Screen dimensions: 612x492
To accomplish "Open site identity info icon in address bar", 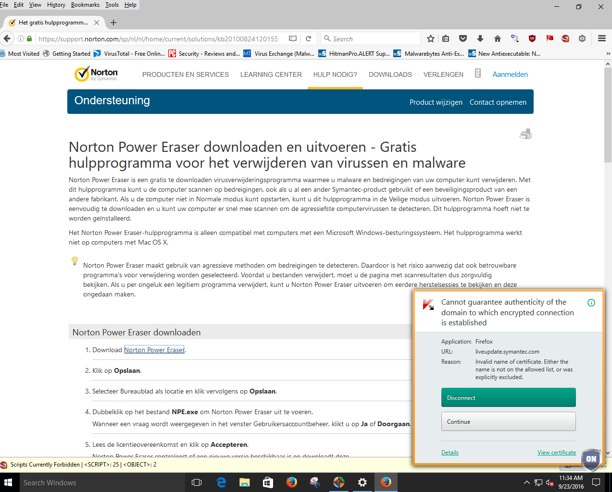I will tap(21, 38).
